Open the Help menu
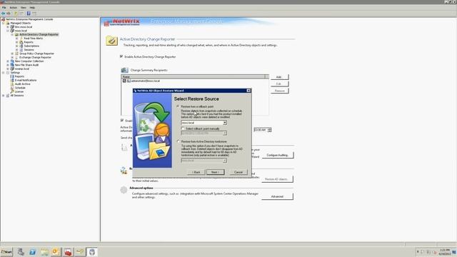 point(32,8)
